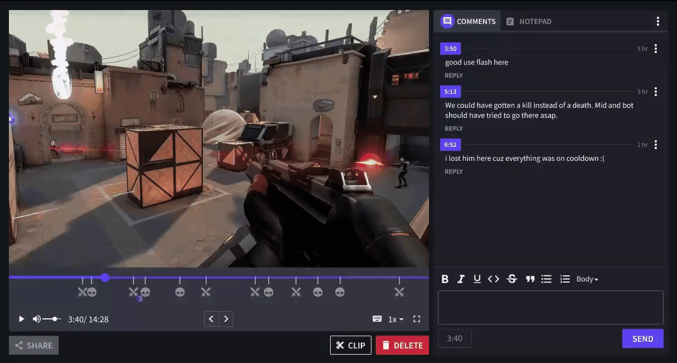677x363 pixels.
Task: Jump to next event with right chevron
Action: click(226, 319)
